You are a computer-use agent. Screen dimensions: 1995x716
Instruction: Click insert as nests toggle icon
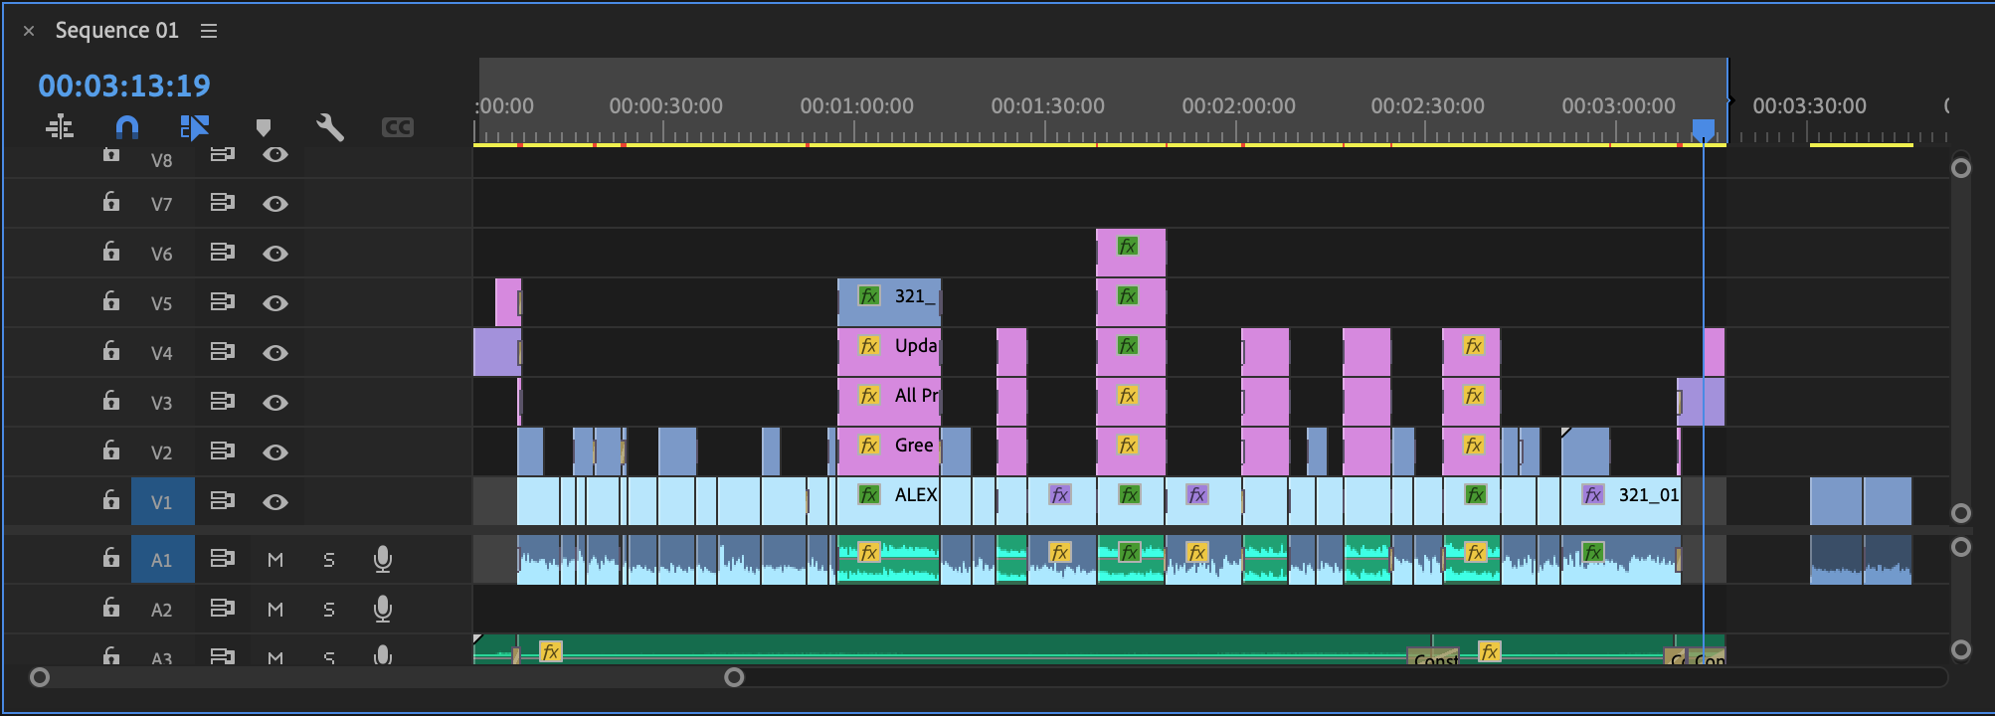[60, 127]
